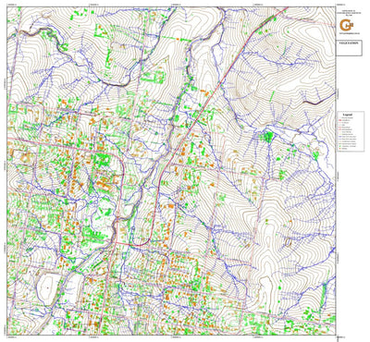Click the orange G logo
Viewport: 370px width, 342px height.
pos(346,24)
